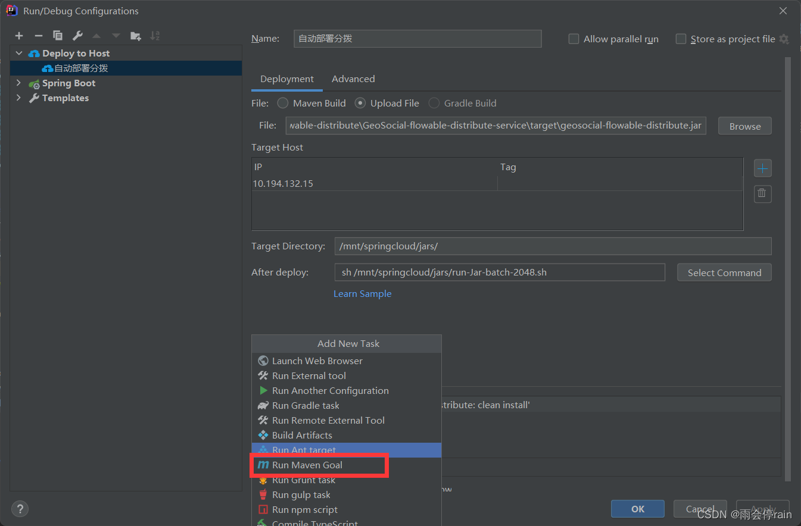This screenshot has height=526, width=801.
Task: Collapse the Deploy to Host tree node
Action: pyautogui.click(x=18, y=54)
